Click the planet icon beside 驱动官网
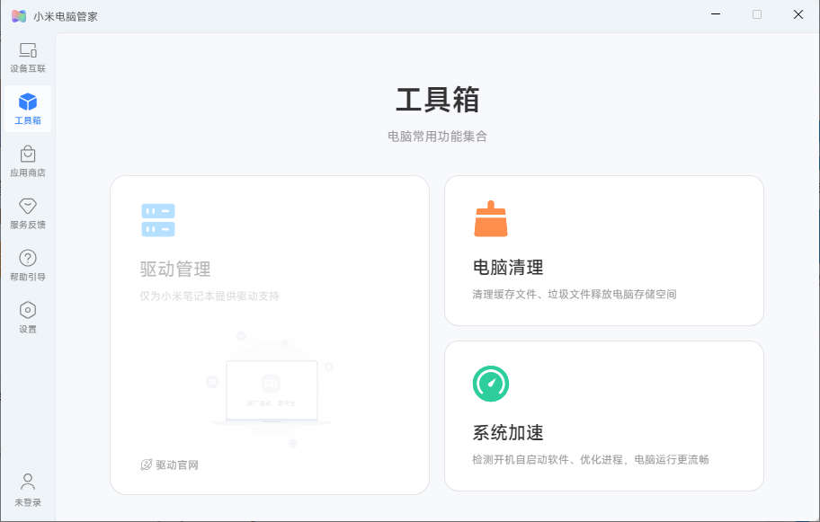The image size is (820, 522). coord(147,464)
